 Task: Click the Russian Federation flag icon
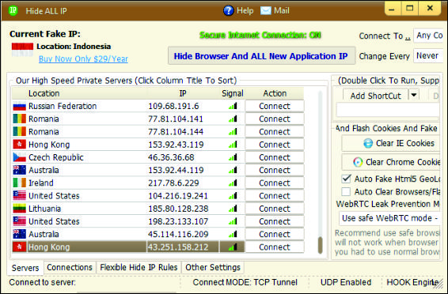pyautogui.click(x=20, y=107)
